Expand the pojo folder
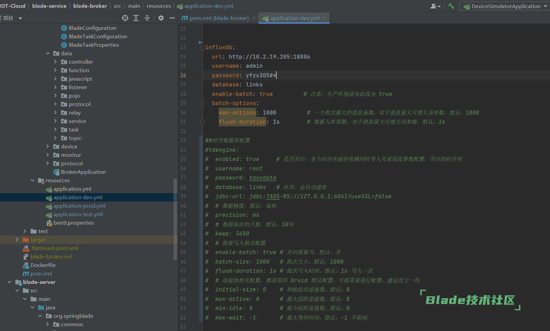Screen dimensions: 550x331 55,96
